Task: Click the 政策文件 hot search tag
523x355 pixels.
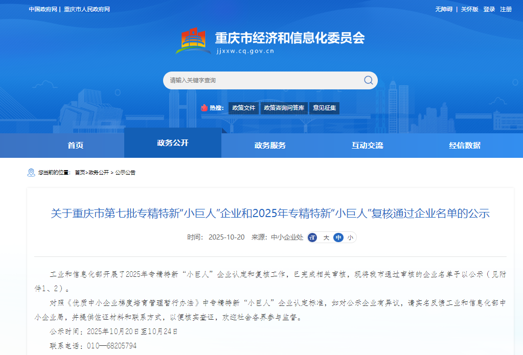Action: [243, 108]
